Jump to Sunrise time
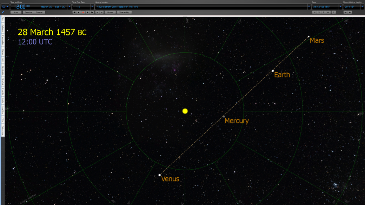Screen dimensions: 365x205 [28, 12]
